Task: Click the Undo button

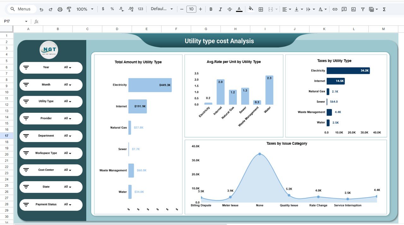Action: [x=41, y=9]
